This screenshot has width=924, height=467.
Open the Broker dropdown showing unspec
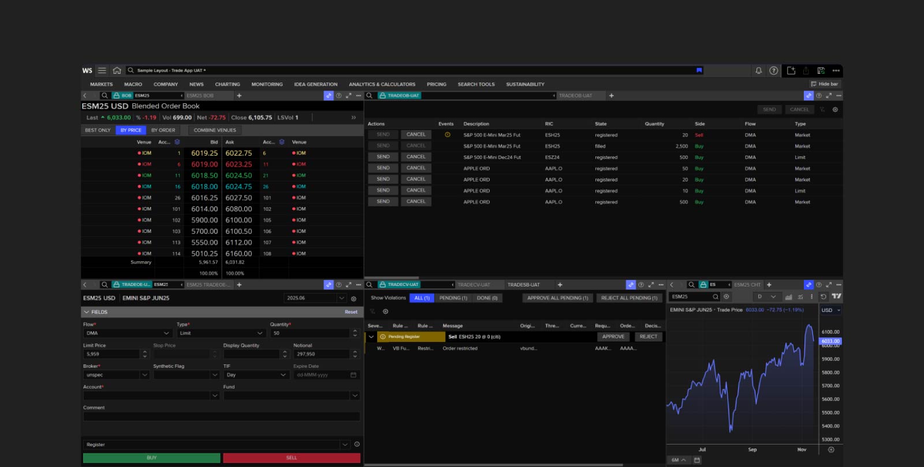[117, 375]
